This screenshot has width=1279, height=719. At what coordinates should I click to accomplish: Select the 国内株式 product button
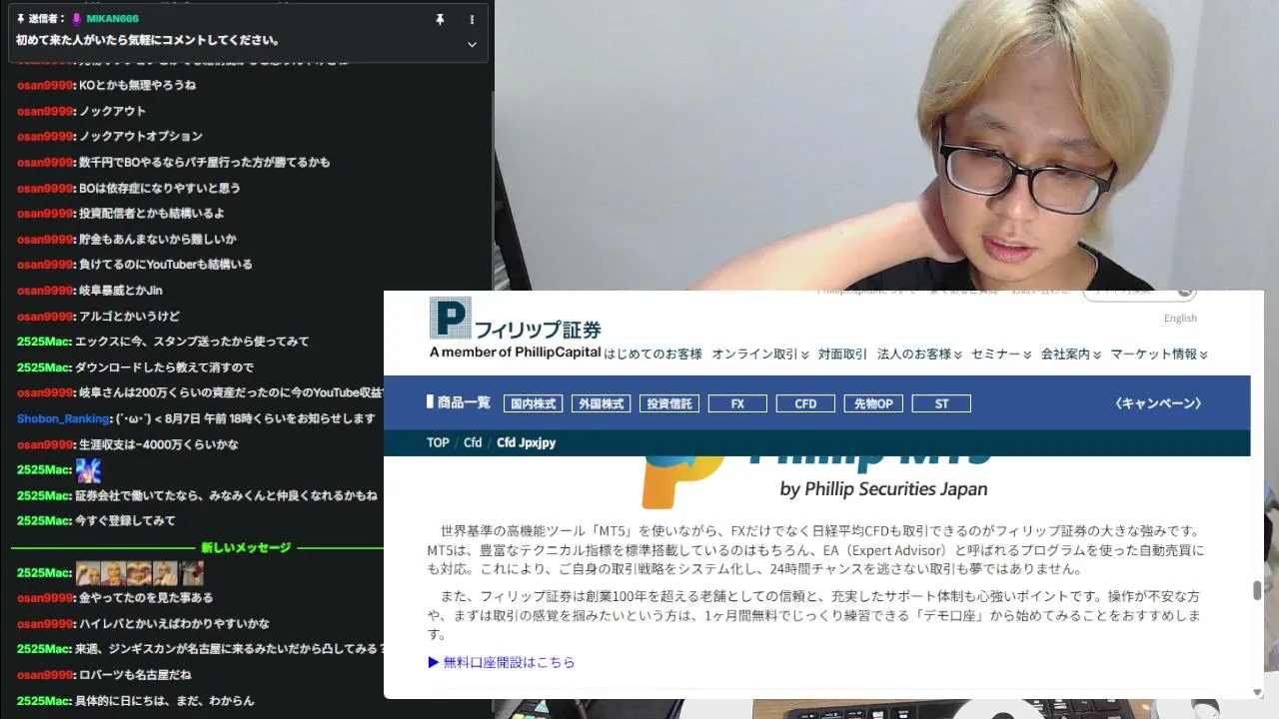534,403
